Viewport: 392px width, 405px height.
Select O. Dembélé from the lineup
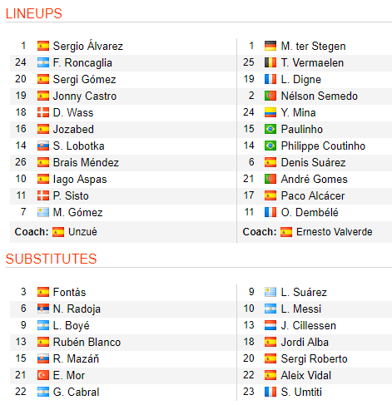[310, 212]
